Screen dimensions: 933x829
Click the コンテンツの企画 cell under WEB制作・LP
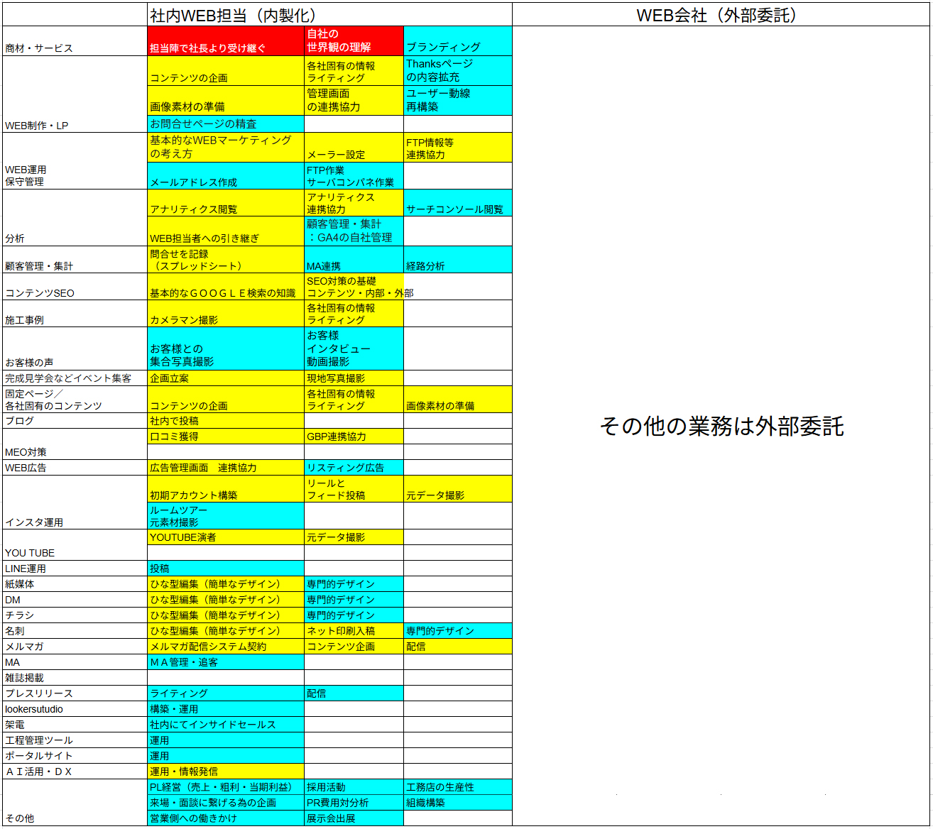pyautogui.click(x=186, y=77)
